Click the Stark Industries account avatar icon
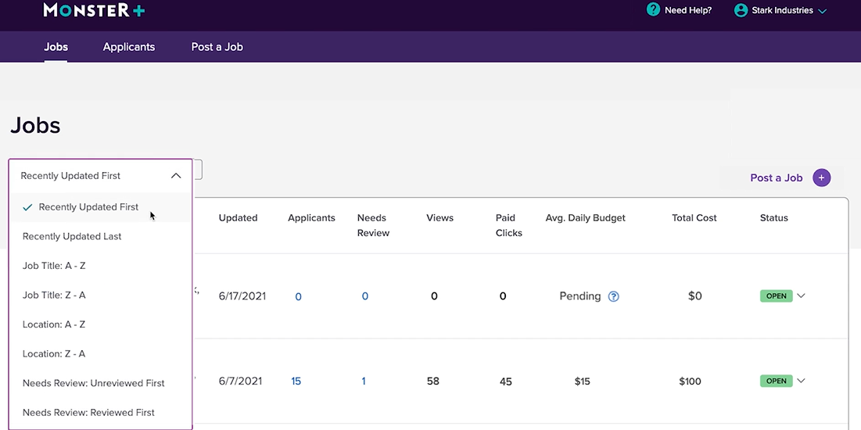 click(x=741, y=10)
